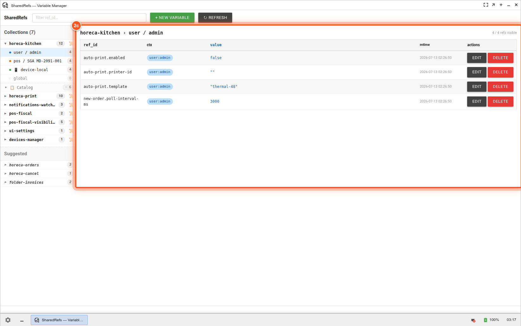This screenshot has width=521, height=326.
Task: Click the Collections (7) heading
Action: pyautogui.click(x=20, y=32)
